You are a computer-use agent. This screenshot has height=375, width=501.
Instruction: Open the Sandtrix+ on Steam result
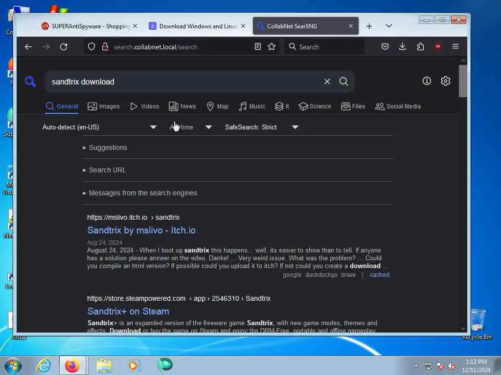click(x=128, y=311)
